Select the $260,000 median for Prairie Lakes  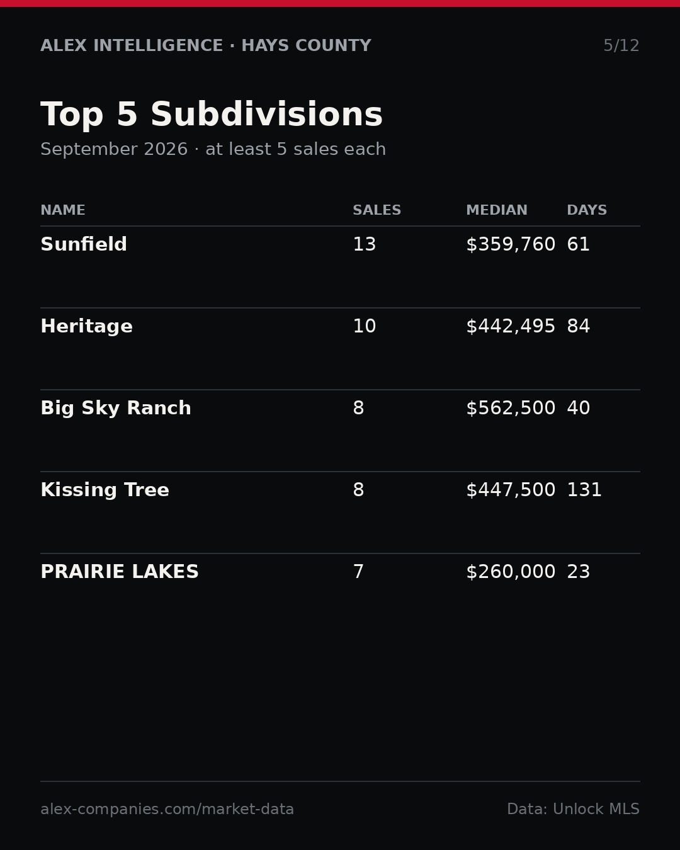[511, 572]
